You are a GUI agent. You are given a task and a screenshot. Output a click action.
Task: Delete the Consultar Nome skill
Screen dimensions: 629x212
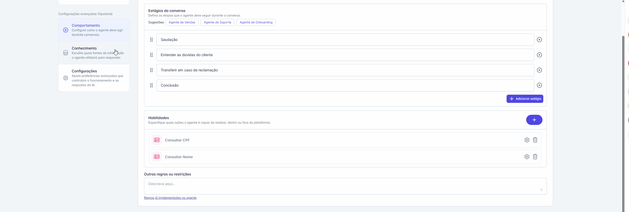coord(535,157)
